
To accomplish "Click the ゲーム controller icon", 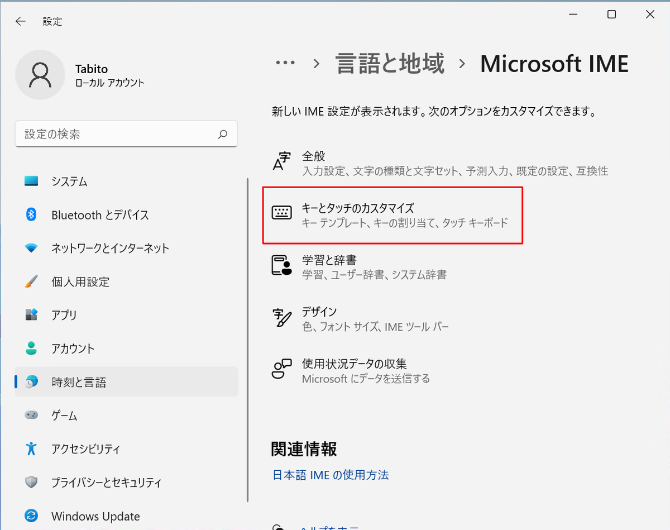I will pos(31,416).
